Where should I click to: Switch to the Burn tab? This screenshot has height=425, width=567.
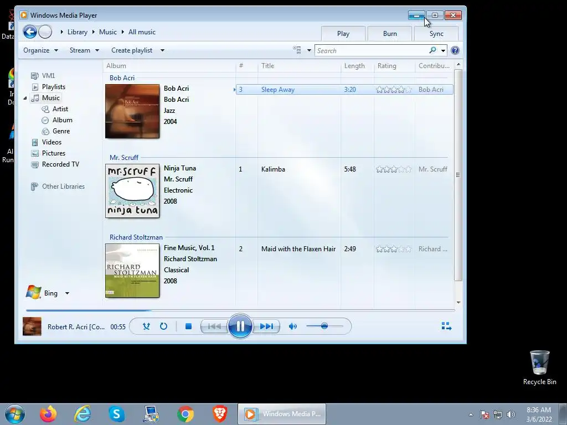click(x=390, y=34)
